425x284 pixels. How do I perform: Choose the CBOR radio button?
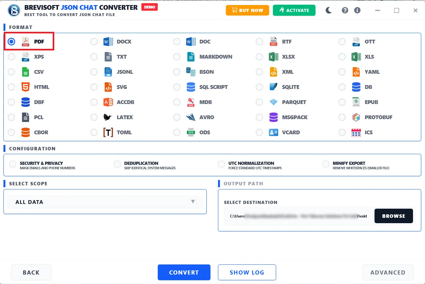tap(11, 132)
